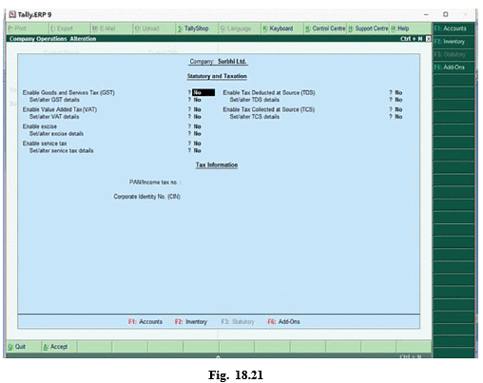Toggle Enable Tax Deducted at Source (TDS) value
This screenshot has height=383, width=483.
398,92
